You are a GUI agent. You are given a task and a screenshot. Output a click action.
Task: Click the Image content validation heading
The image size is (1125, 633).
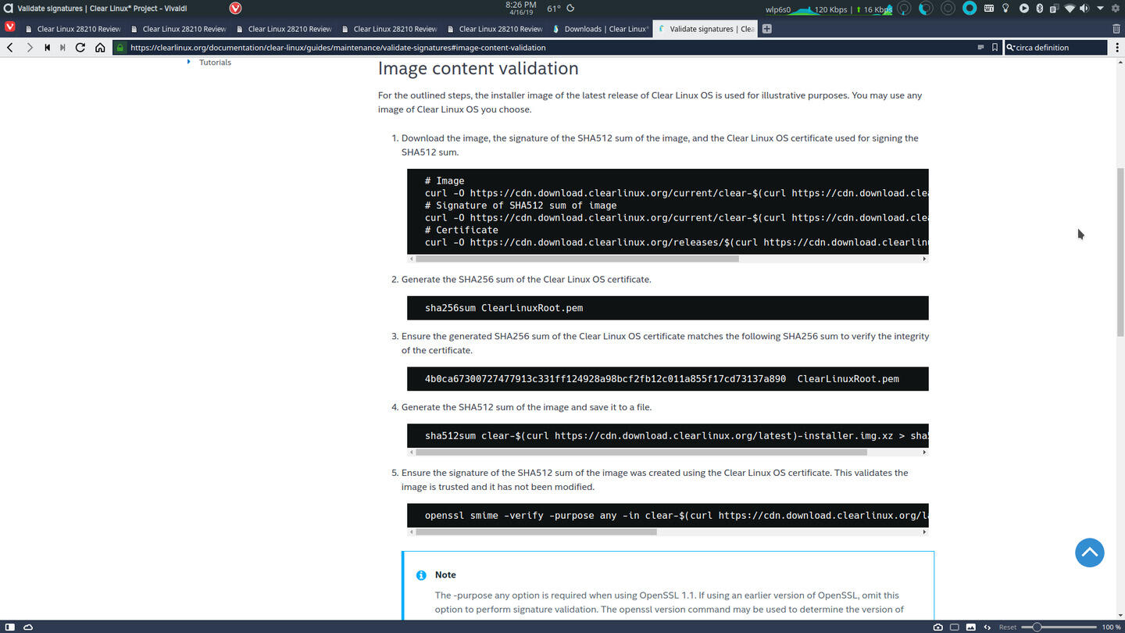(478, 68)
